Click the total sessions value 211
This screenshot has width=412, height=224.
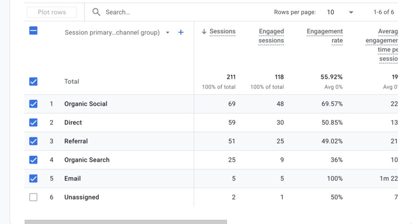coord(231,77)
